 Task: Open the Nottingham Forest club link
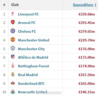(x=34, y=66)
